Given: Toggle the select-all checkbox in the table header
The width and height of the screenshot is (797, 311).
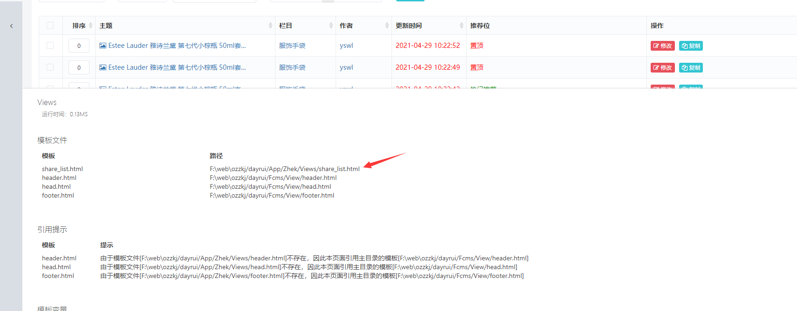Looking at the screenshot, I should 50,26.
